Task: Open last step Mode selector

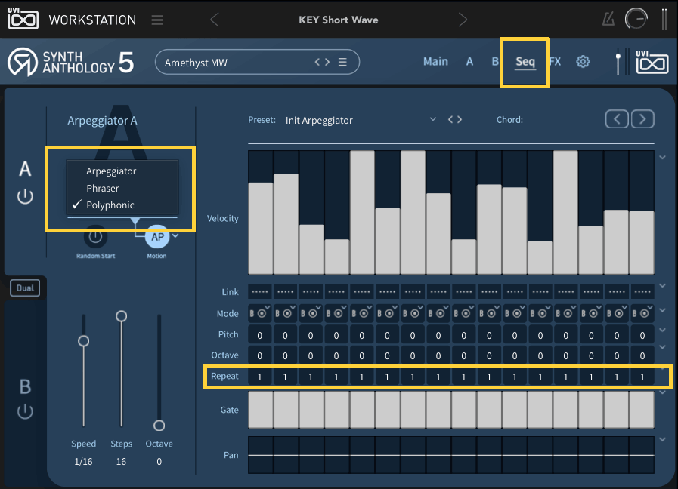Action: tap(642, 313)
